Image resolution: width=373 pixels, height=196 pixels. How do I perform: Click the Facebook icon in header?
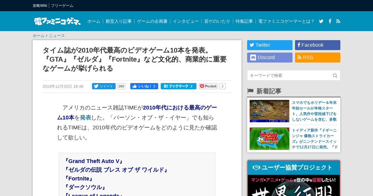click(330, 21)
